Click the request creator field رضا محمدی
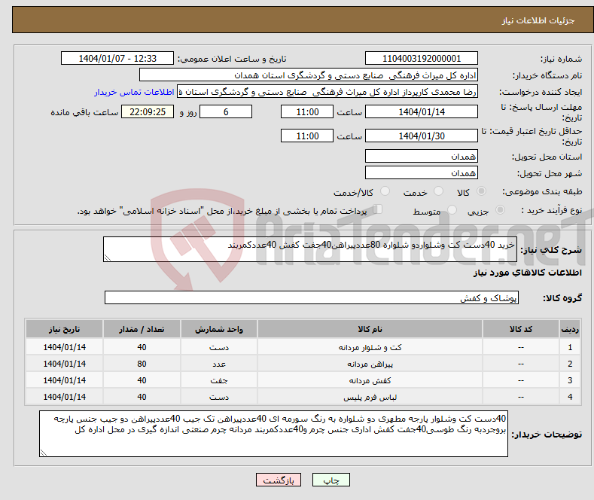Image resolution: width=594 pixels, height=500 pixels. [x=327, y=92]
